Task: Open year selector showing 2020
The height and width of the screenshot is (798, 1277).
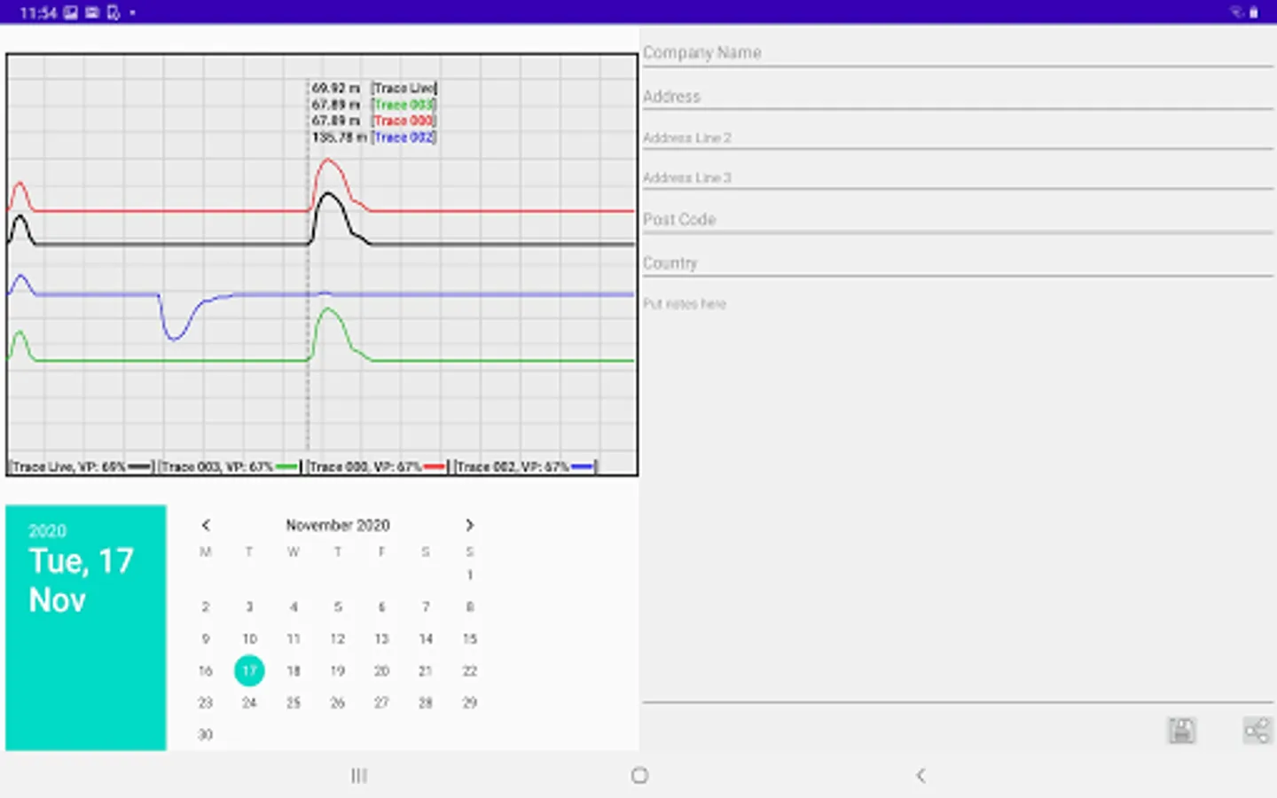Action: pos(47,531)
